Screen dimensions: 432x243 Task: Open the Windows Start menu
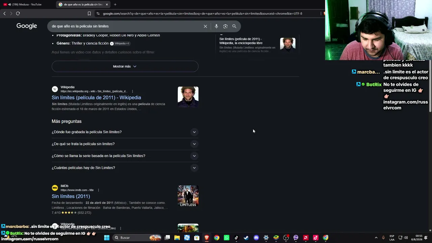point(107,238)
